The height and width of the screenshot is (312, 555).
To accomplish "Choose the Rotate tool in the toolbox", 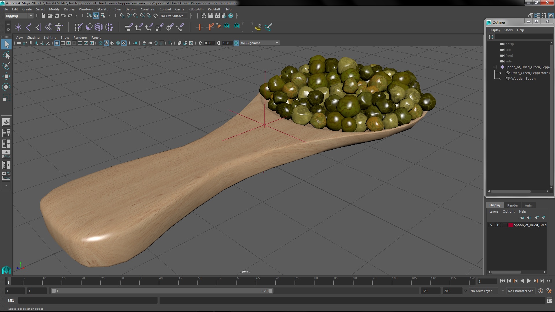I will coord(6,87).
